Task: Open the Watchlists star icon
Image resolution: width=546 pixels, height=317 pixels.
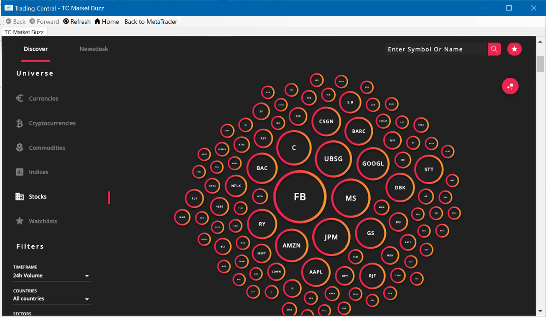Action: pos(19,221)
